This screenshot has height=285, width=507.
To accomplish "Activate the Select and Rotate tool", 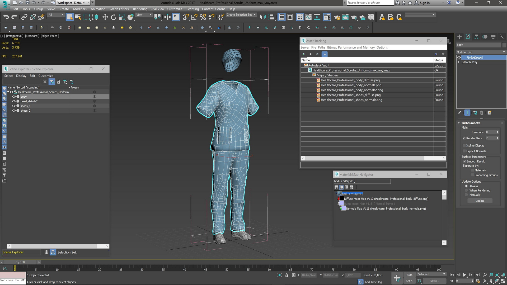I will tap(114, 17).
